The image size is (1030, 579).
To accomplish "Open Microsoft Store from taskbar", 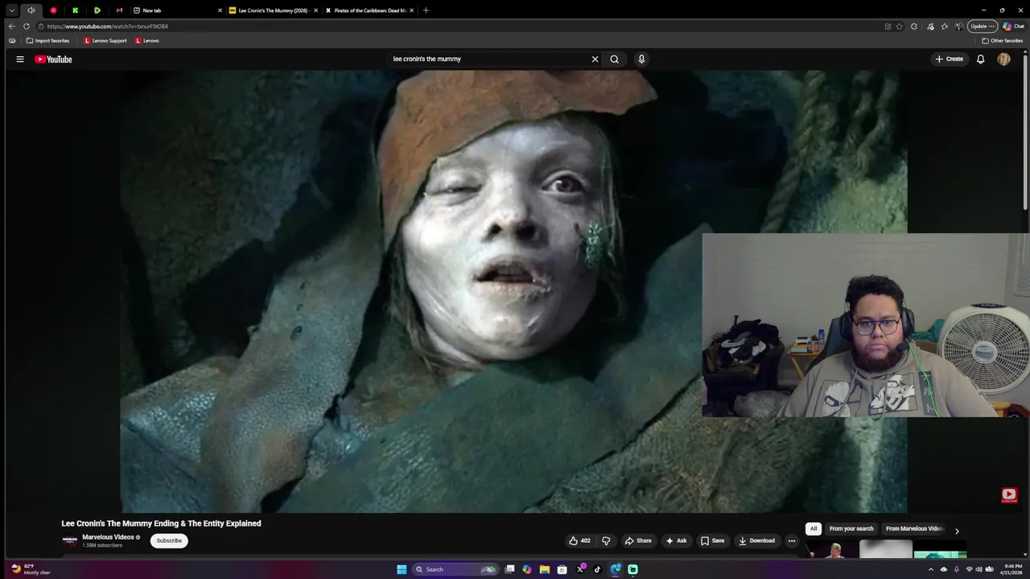I will pyautogui.click(x=562, y=569).
